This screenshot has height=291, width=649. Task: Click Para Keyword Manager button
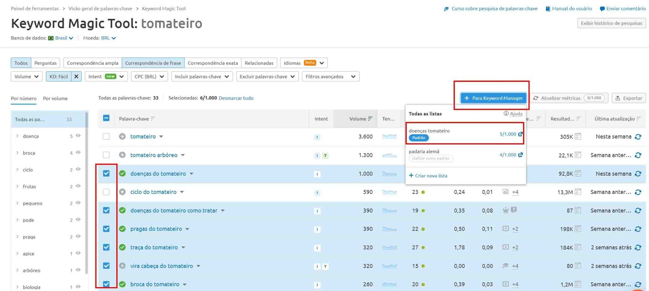(x=493, y=98)
